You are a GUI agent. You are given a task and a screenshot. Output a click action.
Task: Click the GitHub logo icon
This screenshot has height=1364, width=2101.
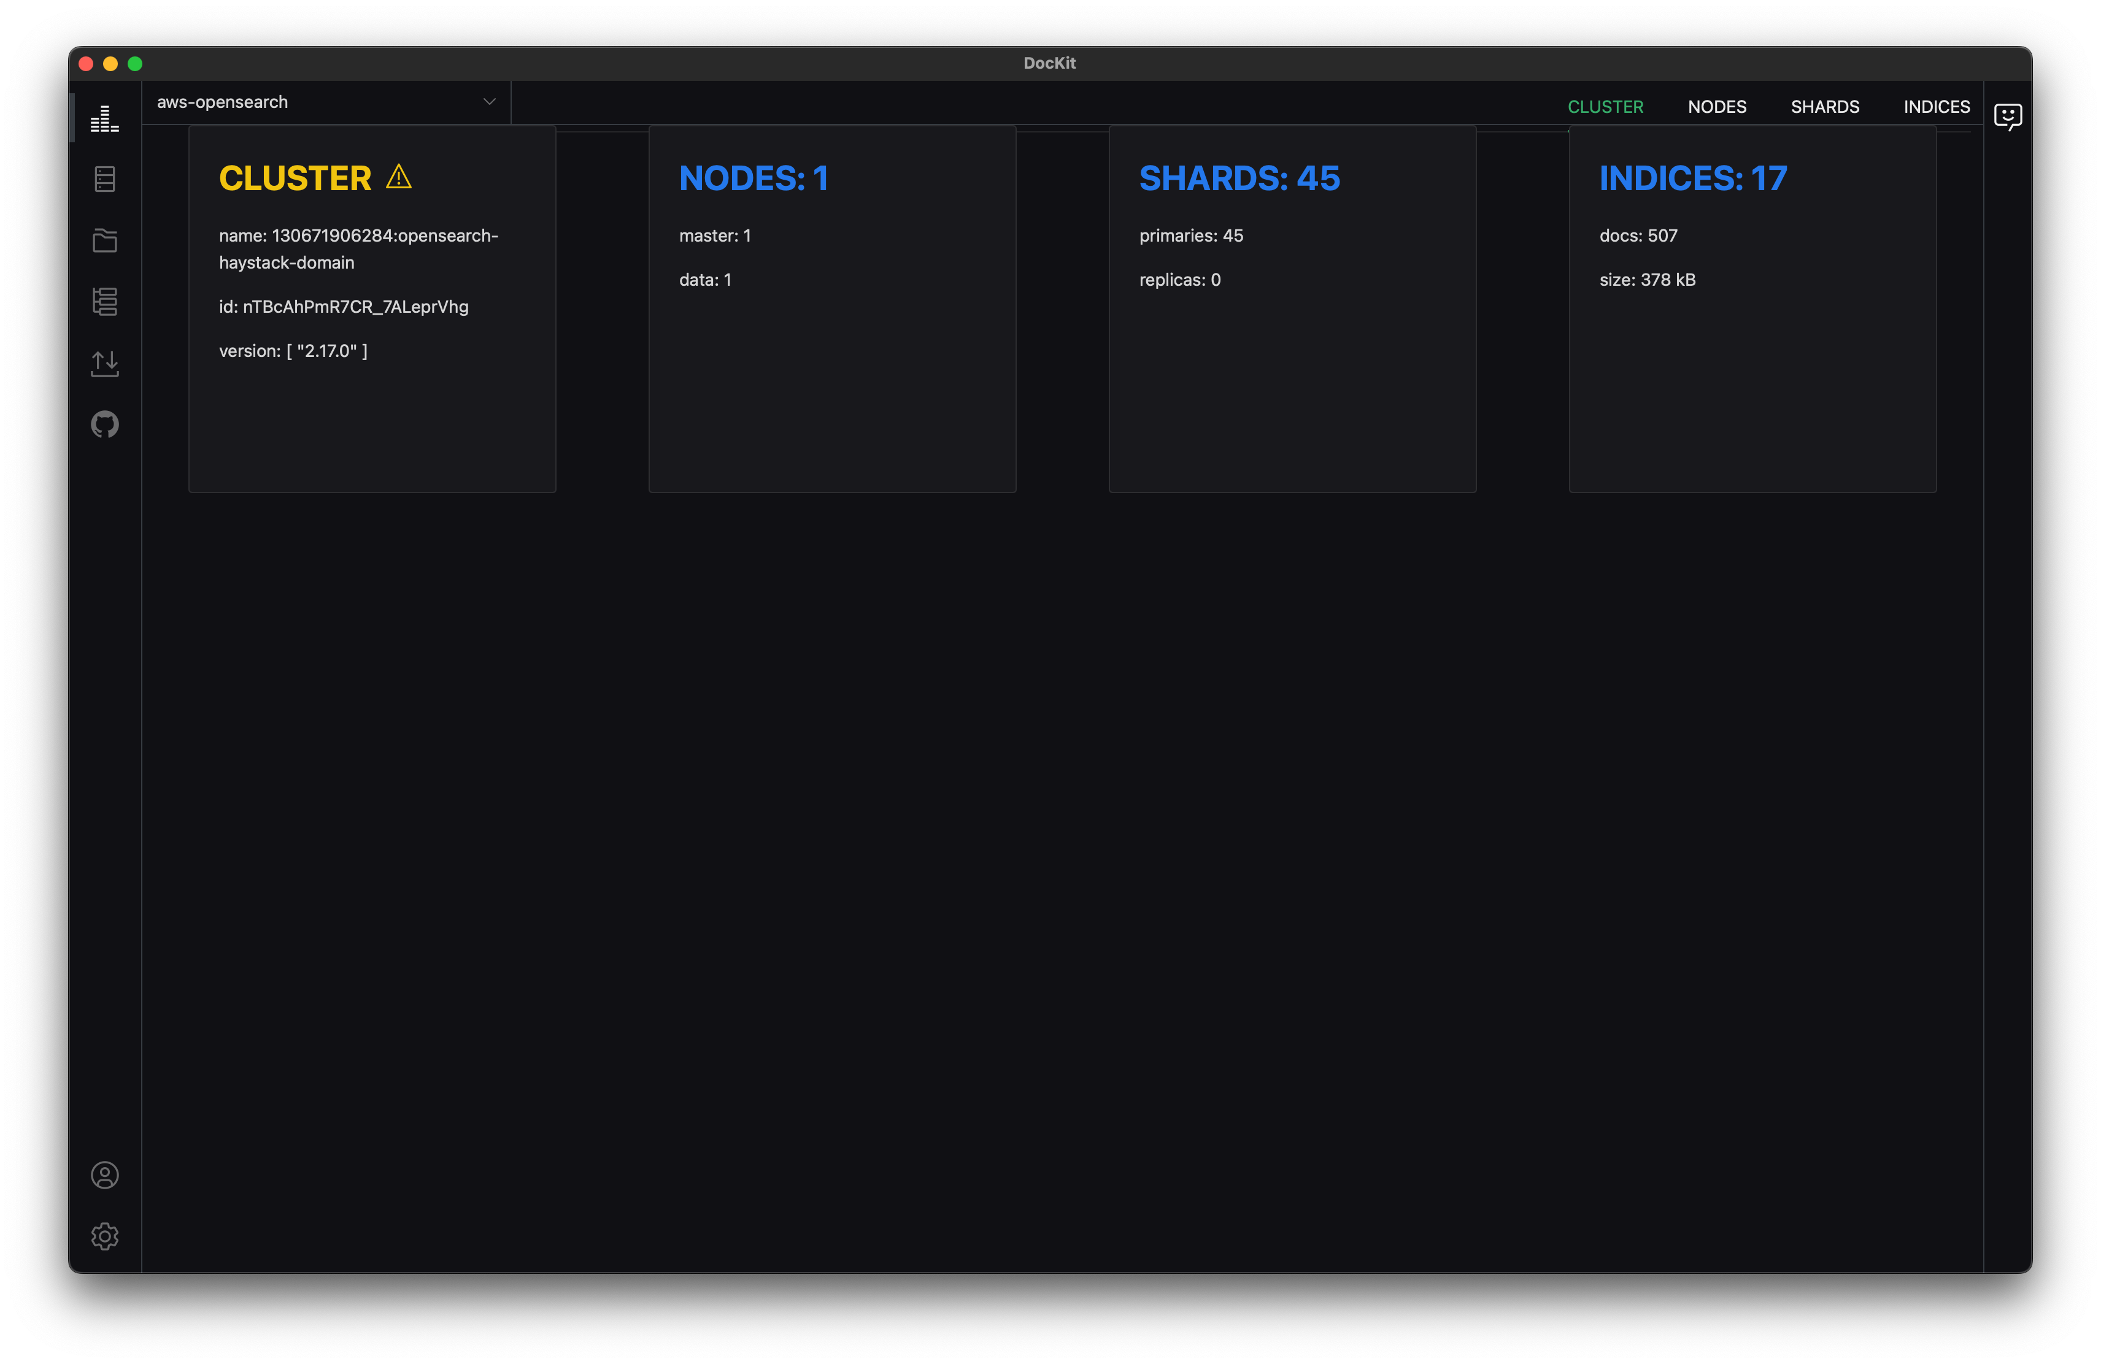(104, 424)
